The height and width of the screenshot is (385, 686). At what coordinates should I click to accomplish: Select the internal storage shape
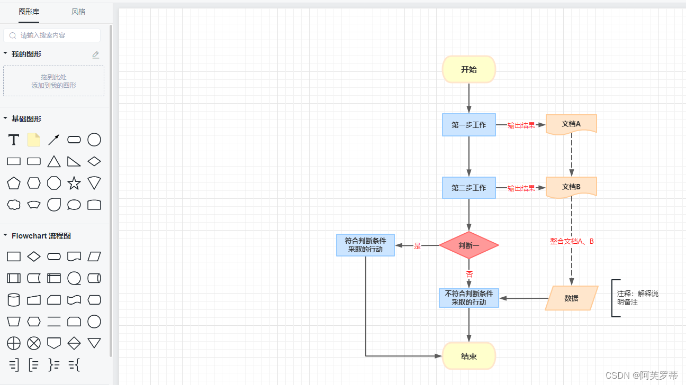pyautogui.click(x=54, y=278)
